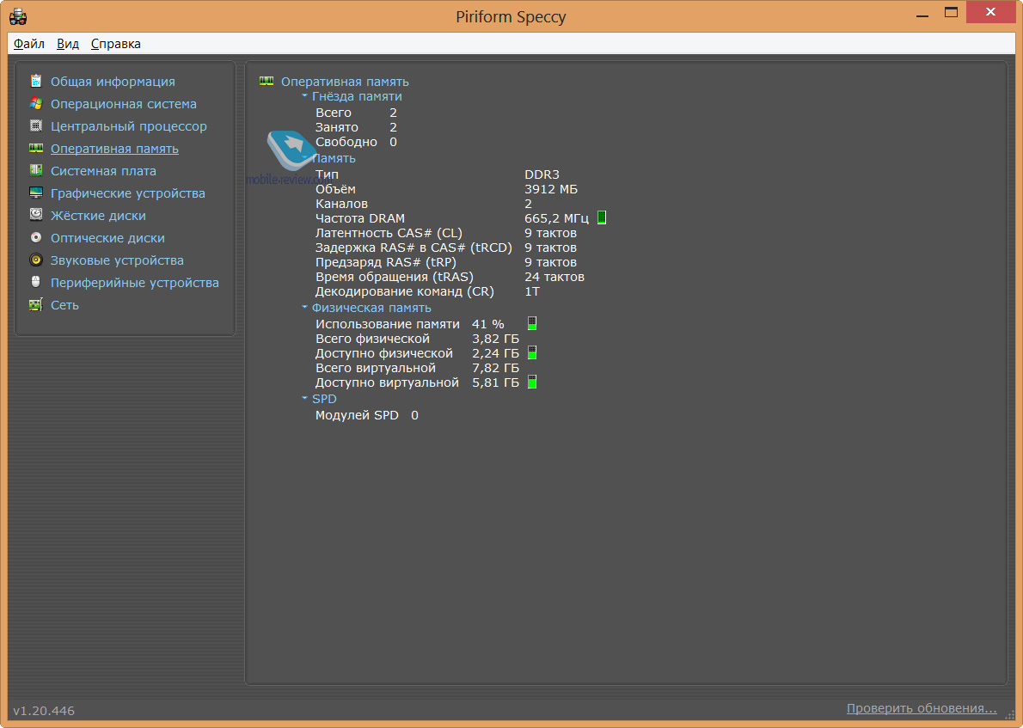Screen dimensions: 1023x728
Task: Click the Доступно физической label
Action: pyautogui.click(x=384, y=353)
